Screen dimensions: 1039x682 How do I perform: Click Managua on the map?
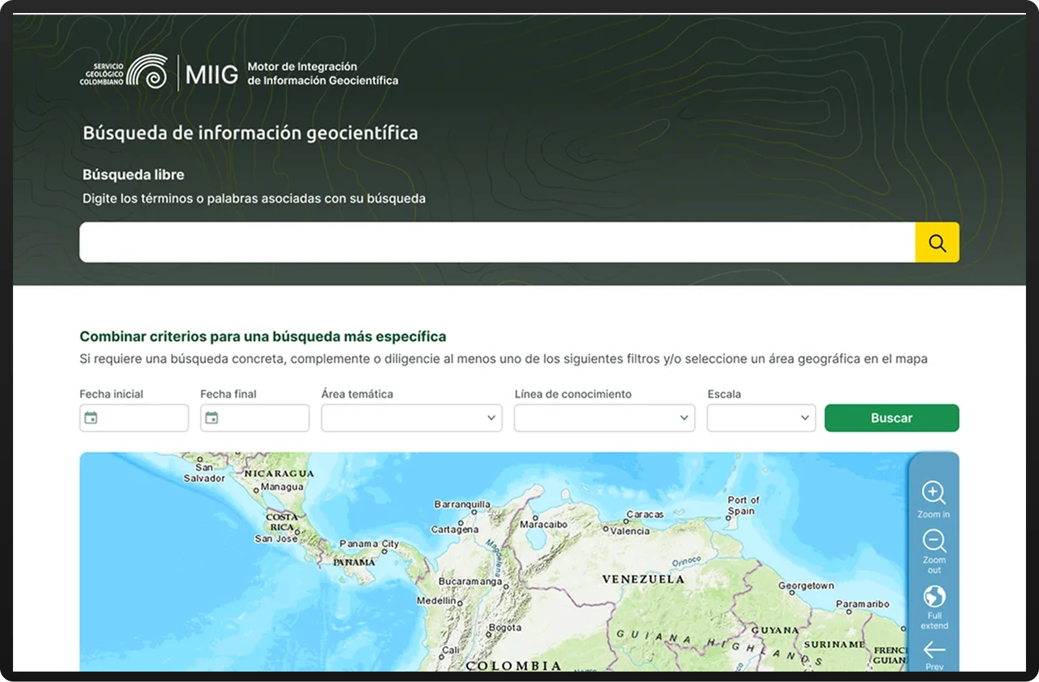tap(282, 487)
